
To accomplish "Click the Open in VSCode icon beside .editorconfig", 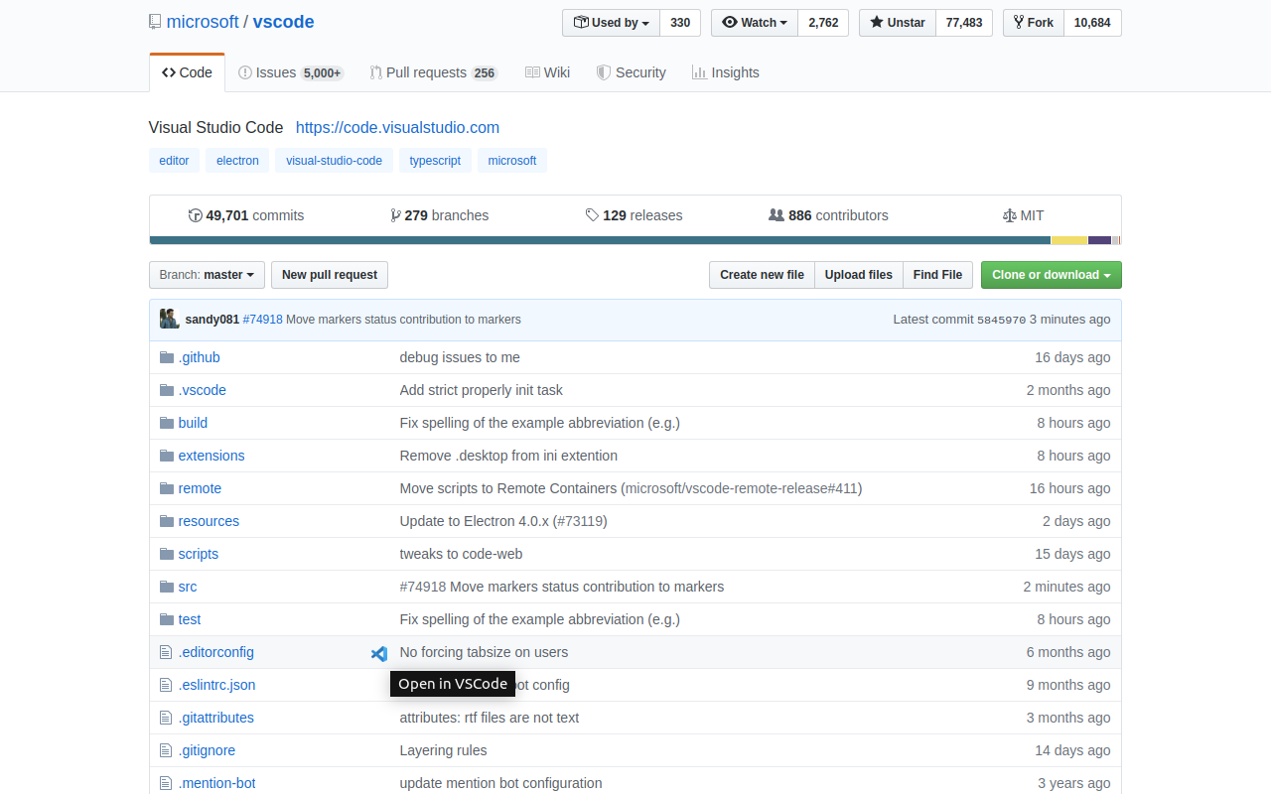I will [x=379, y=653].
